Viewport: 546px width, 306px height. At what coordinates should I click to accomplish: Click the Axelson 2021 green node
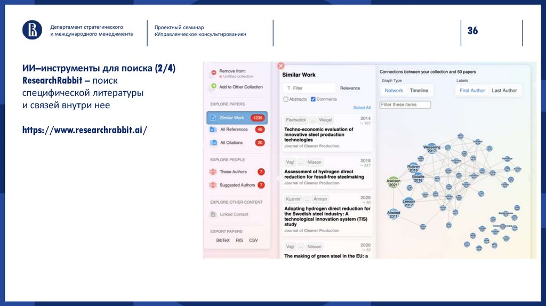pyautogui.click(x=393, y=182)
